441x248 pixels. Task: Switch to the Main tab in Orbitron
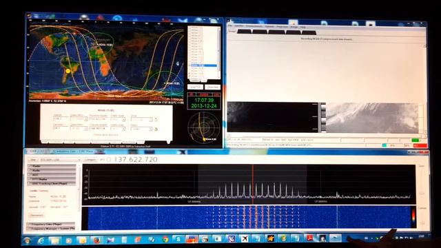click(44, 142)
